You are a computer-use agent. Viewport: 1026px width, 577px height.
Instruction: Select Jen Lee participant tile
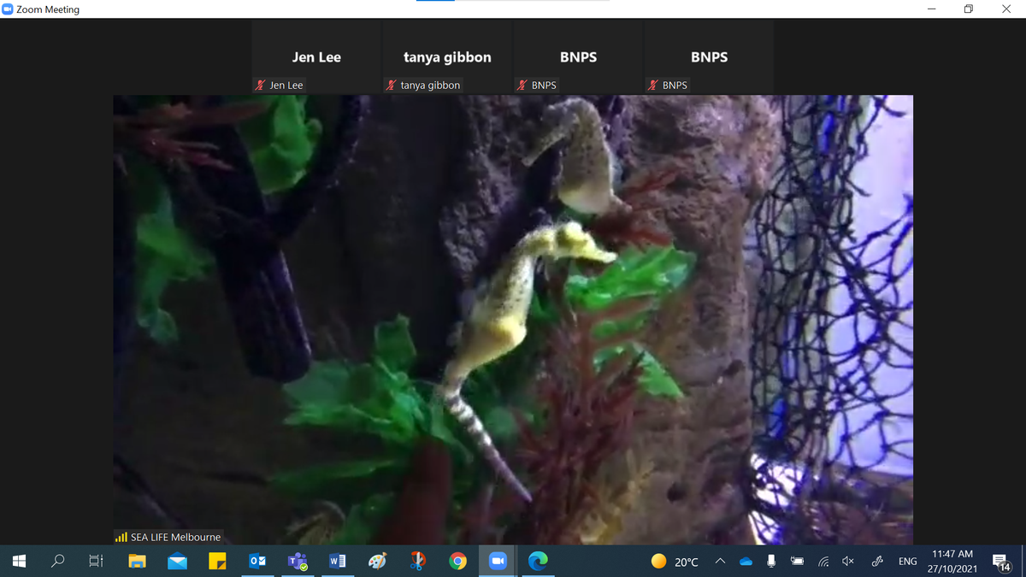click(x=316, y=57)
